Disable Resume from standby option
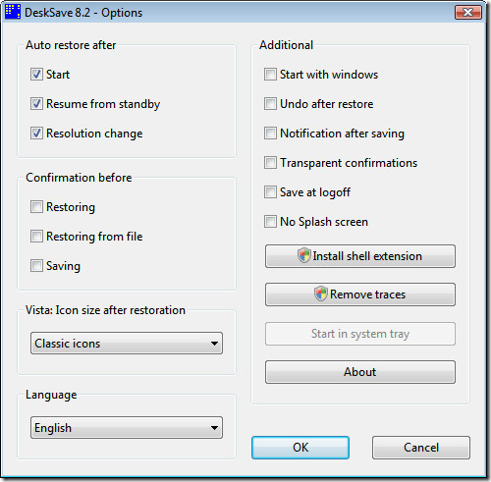491x482 pixels. [36, 104]
